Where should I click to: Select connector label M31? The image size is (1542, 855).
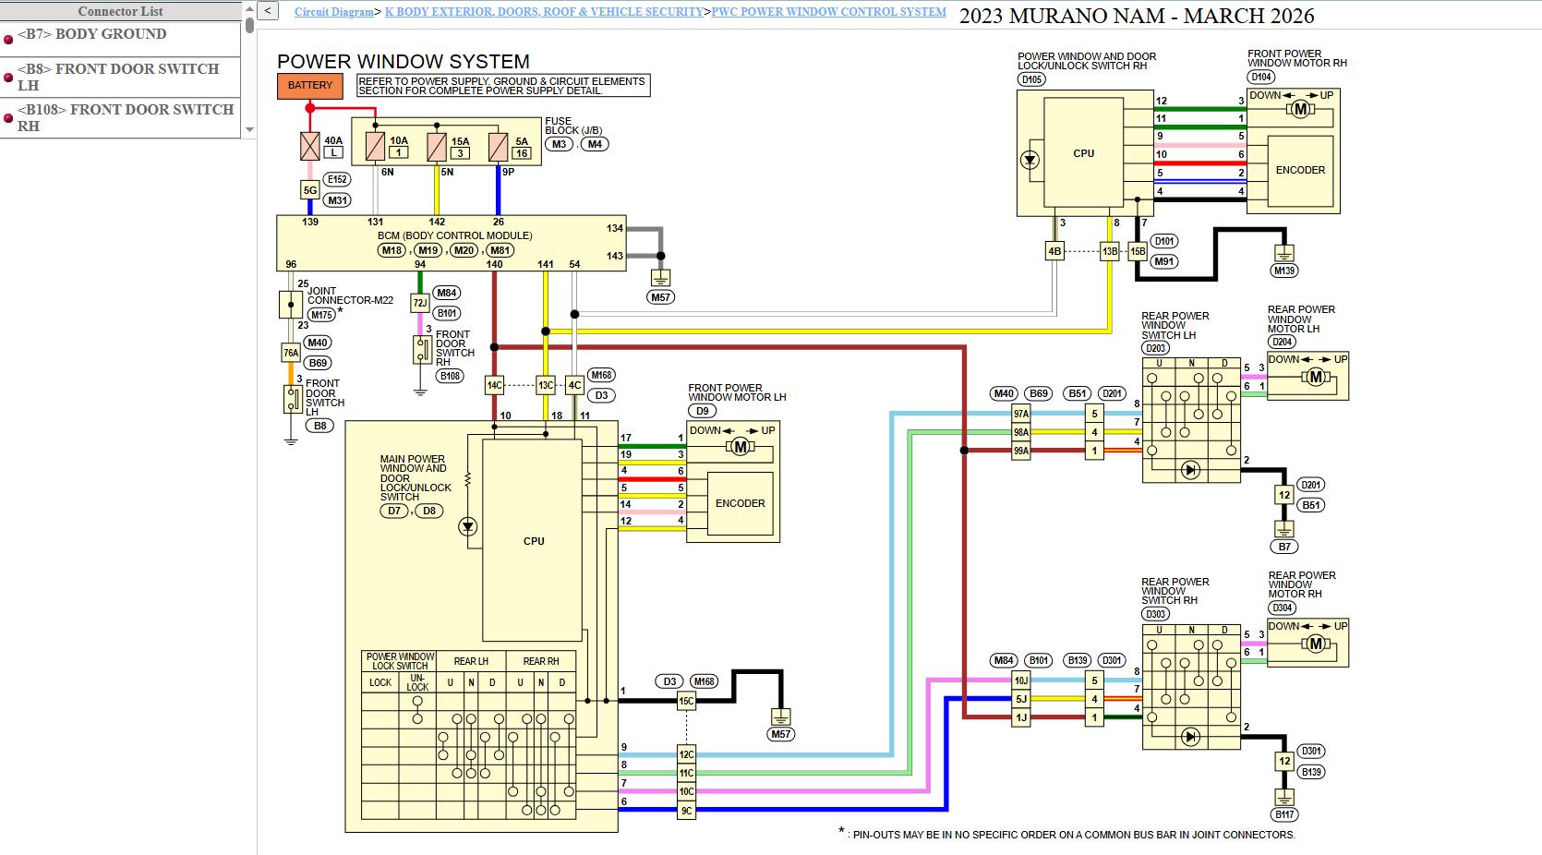pos(337,200)
